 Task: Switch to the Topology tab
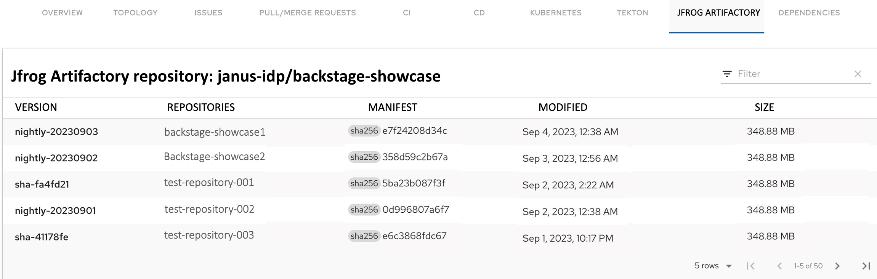pyautogui.click(x=135, y=13)
